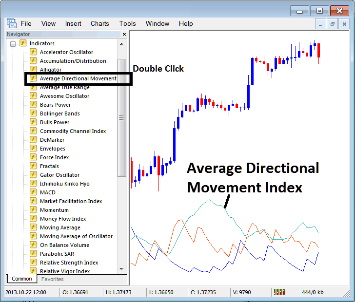Click the Navigator vertical scrollbar thumb
The height and width of the screenshot is (302, 355).
pos(121,117)
